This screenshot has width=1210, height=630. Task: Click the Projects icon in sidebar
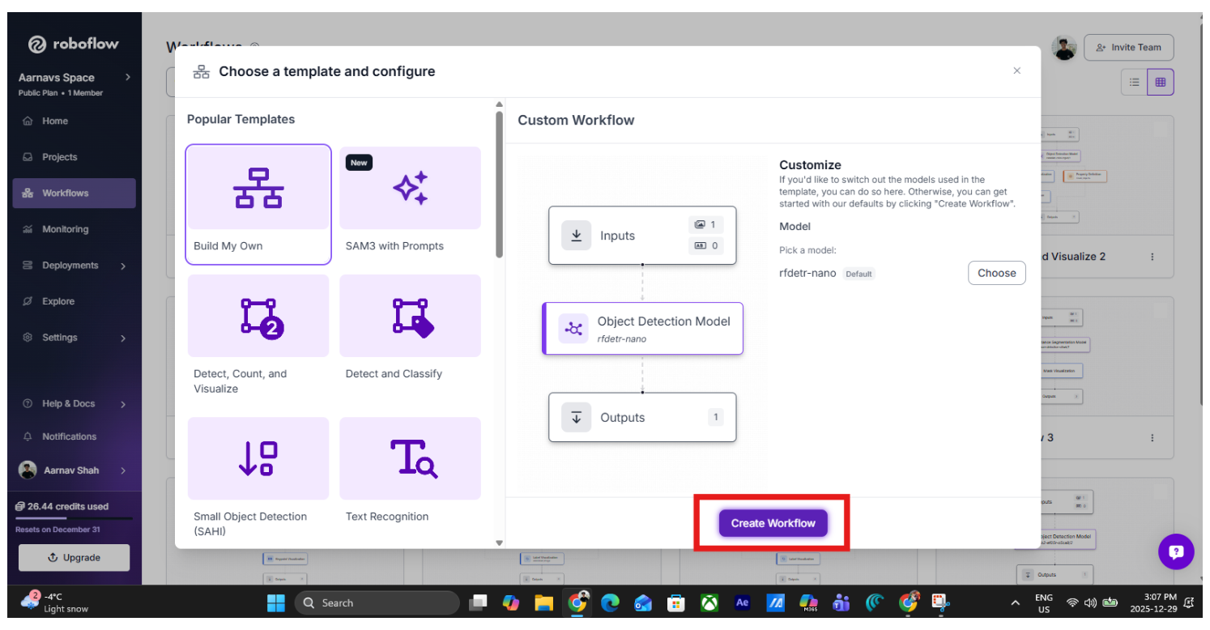[28, 157]
